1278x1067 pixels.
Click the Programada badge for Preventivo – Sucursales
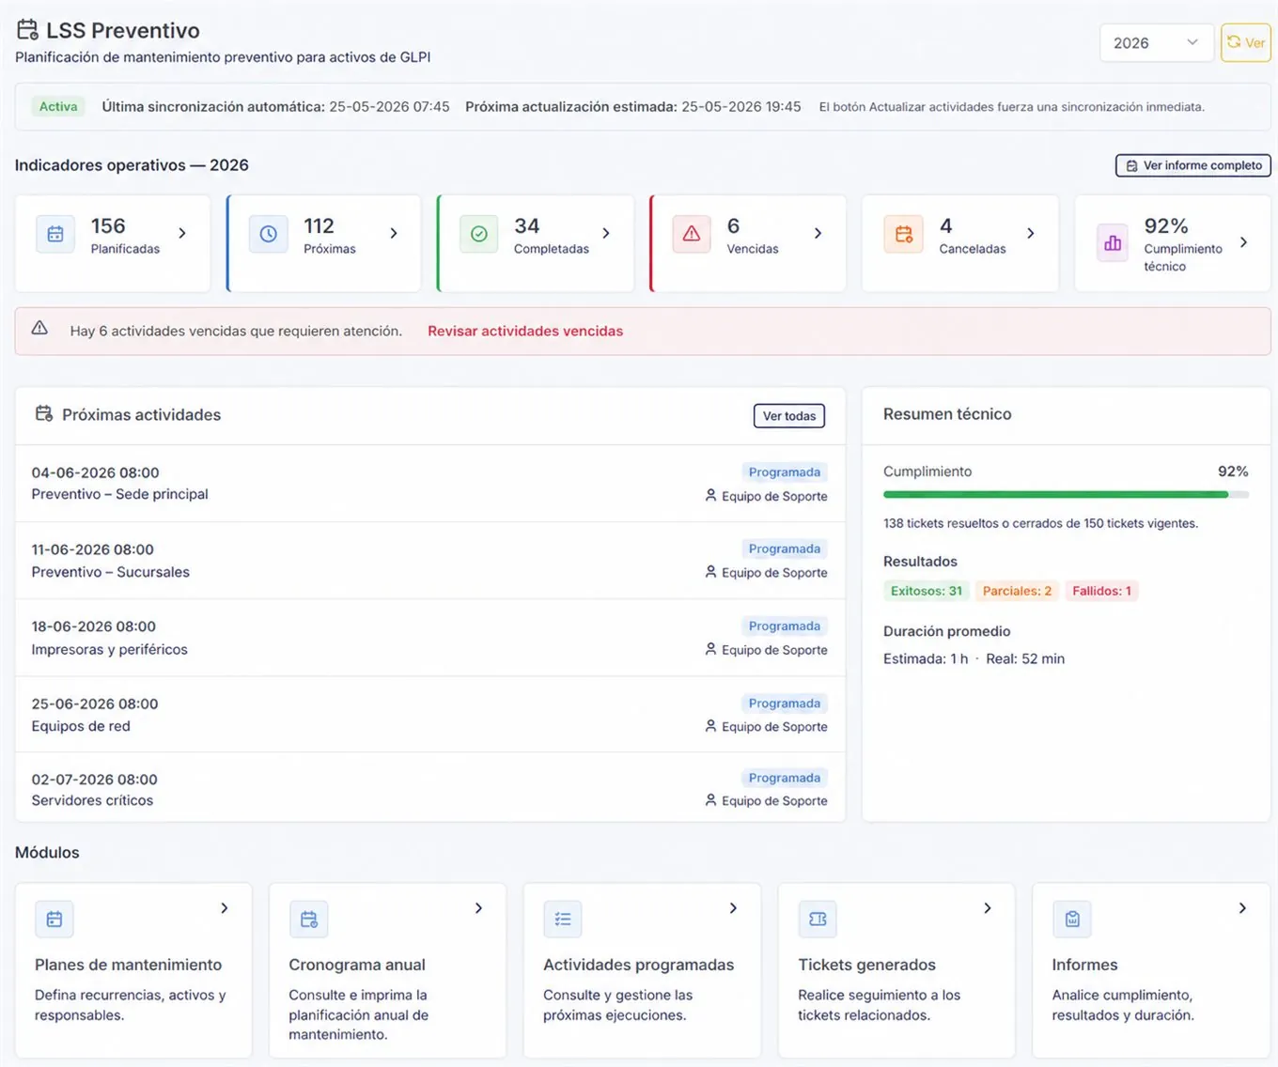[785, 549]
